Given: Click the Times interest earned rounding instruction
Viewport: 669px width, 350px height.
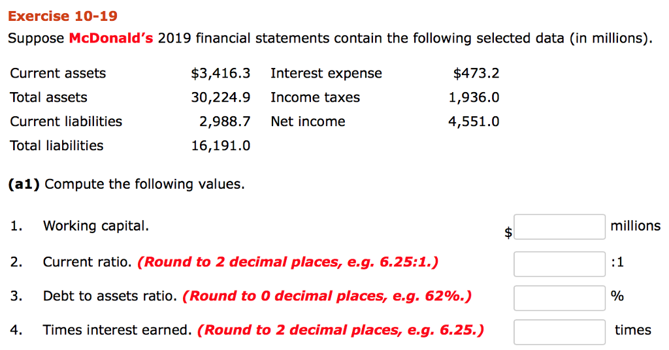Looking at the screenshot, I should tap(340, 330).
